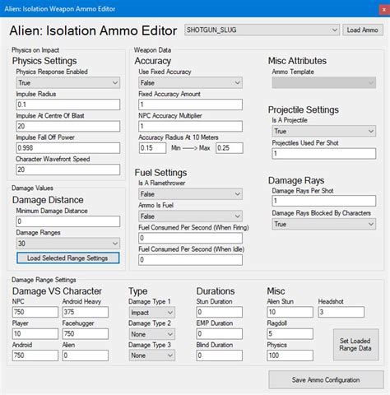390x395 pixels.
Task: Click Impulse Fall Off Power field
Action: pyautogui.click(x=68, y=148)
